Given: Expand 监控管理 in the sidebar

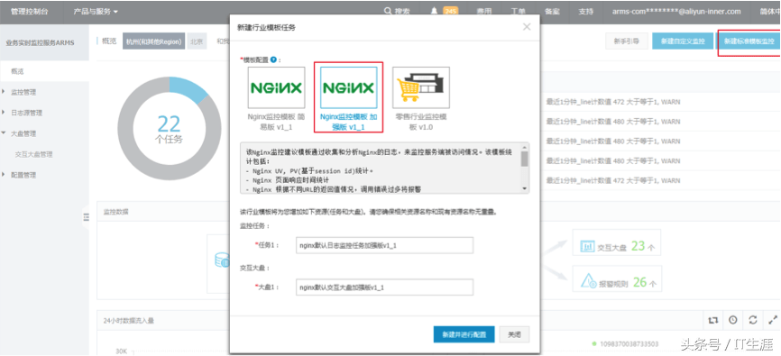Looking at the screenshot, I should (x=23, y=92).
